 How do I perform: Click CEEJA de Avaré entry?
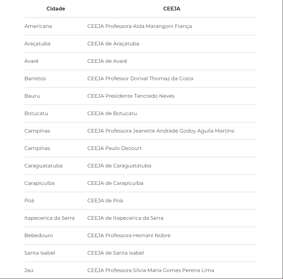tap(107, 61)
